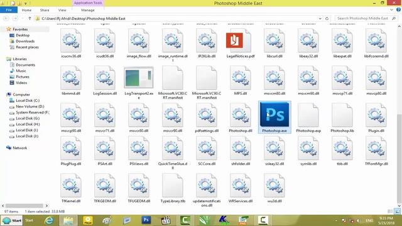Open the Videos library
The height and width of the screenshot is (226, 402).
pyautogui.click(x=21, y=83)
